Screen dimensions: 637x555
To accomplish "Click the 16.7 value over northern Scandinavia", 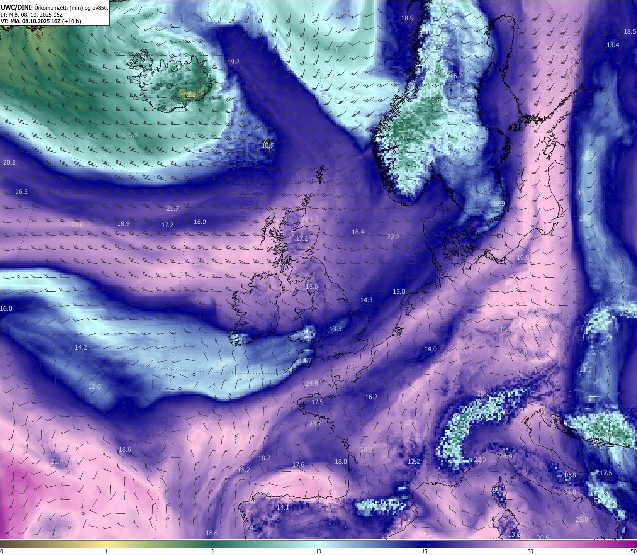I will pyautogui.click(x=457, y=76).
